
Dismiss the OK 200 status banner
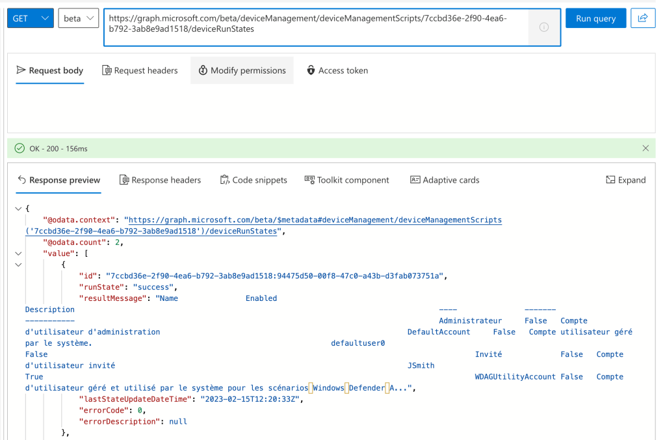coord(645,148)
